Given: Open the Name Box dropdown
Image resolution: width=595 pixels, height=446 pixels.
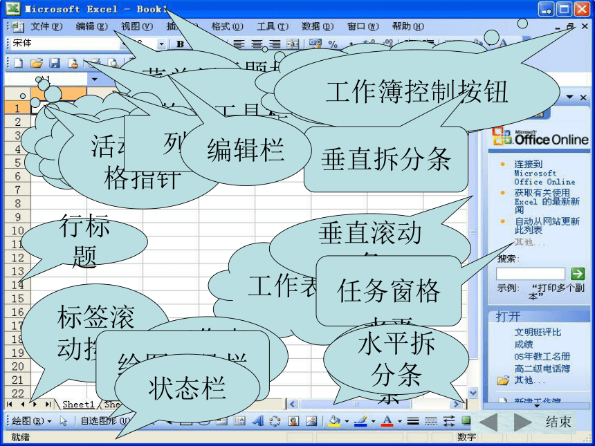Looking at the screenshot, I should click(x=95, y=80).
